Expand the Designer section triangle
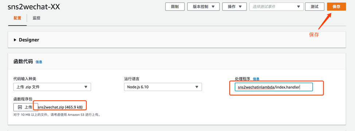355x131 pixels. [15, 40]
